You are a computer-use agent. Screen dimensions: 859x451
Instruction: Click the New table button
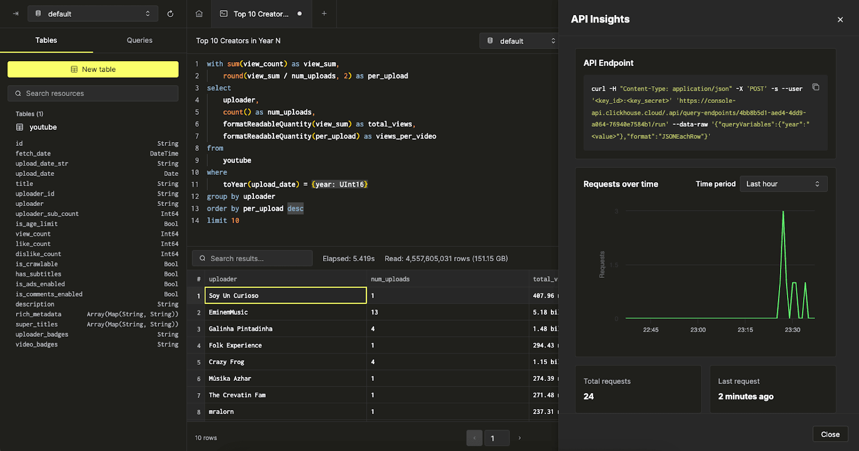tap(93, 69)
